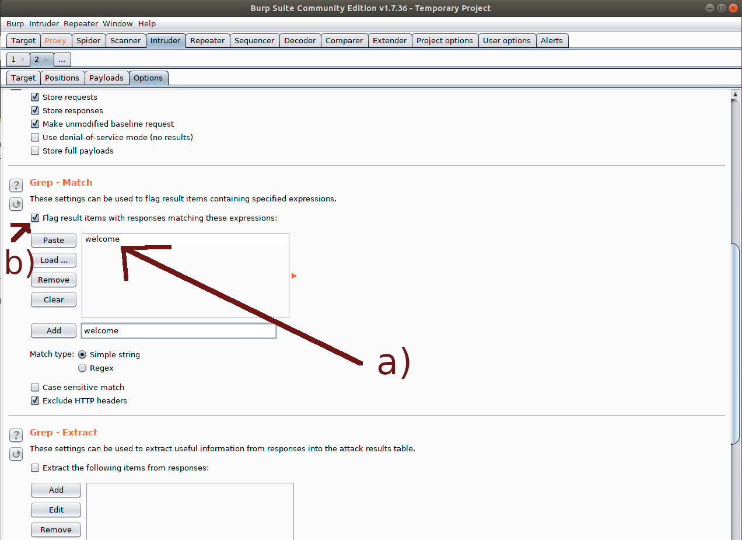Enable Case sensitive match
Viewport: 742px width, 540px height.
click(x=35, y=387)
